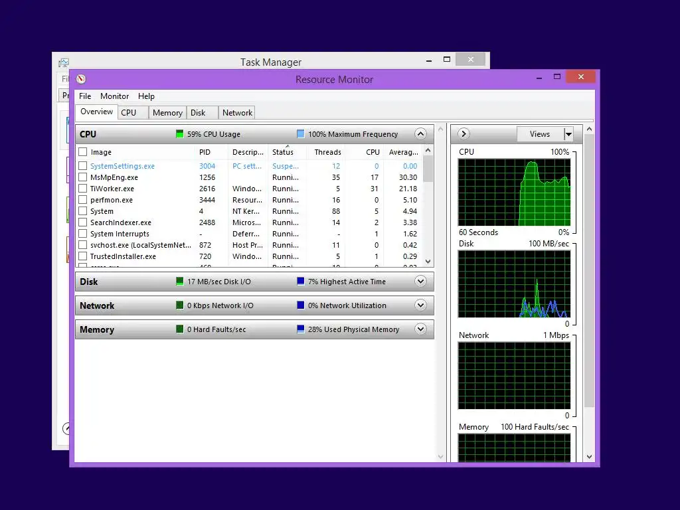The width and height of the screenshot is (680, 510).
Task: Check the svchost.exe LocalSystemNet box
Action: (x=83, y=244)
